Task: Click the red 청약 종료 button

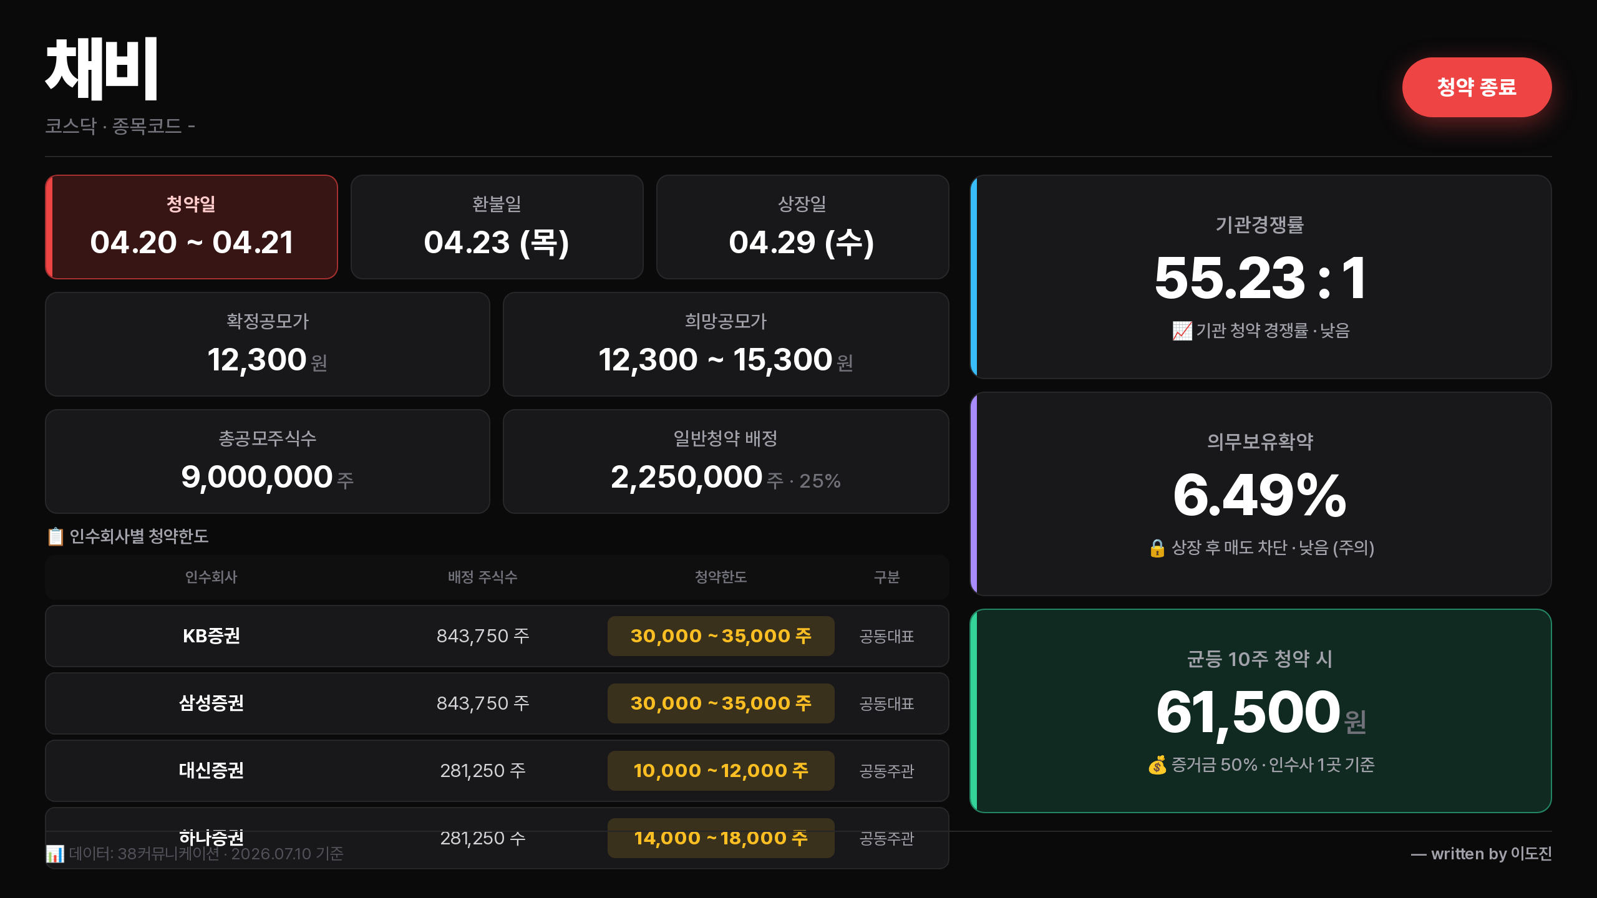Action: coord(1477,87)
